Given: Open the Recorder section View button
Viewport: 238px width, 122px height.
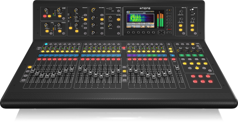Looking at the screenshot, I should coord(118,11).
